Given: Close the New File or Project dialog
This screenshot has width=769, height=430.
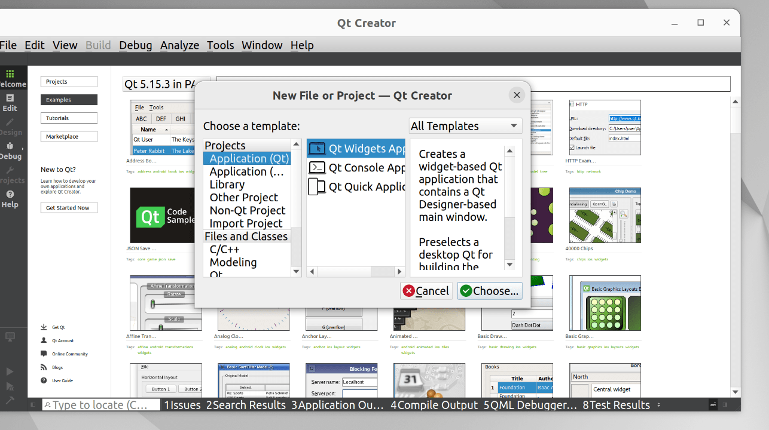Looking at the screenshot, I should point(517,95).
